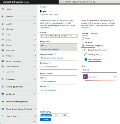Click the Home house icon in sidebar

point(3,9)
